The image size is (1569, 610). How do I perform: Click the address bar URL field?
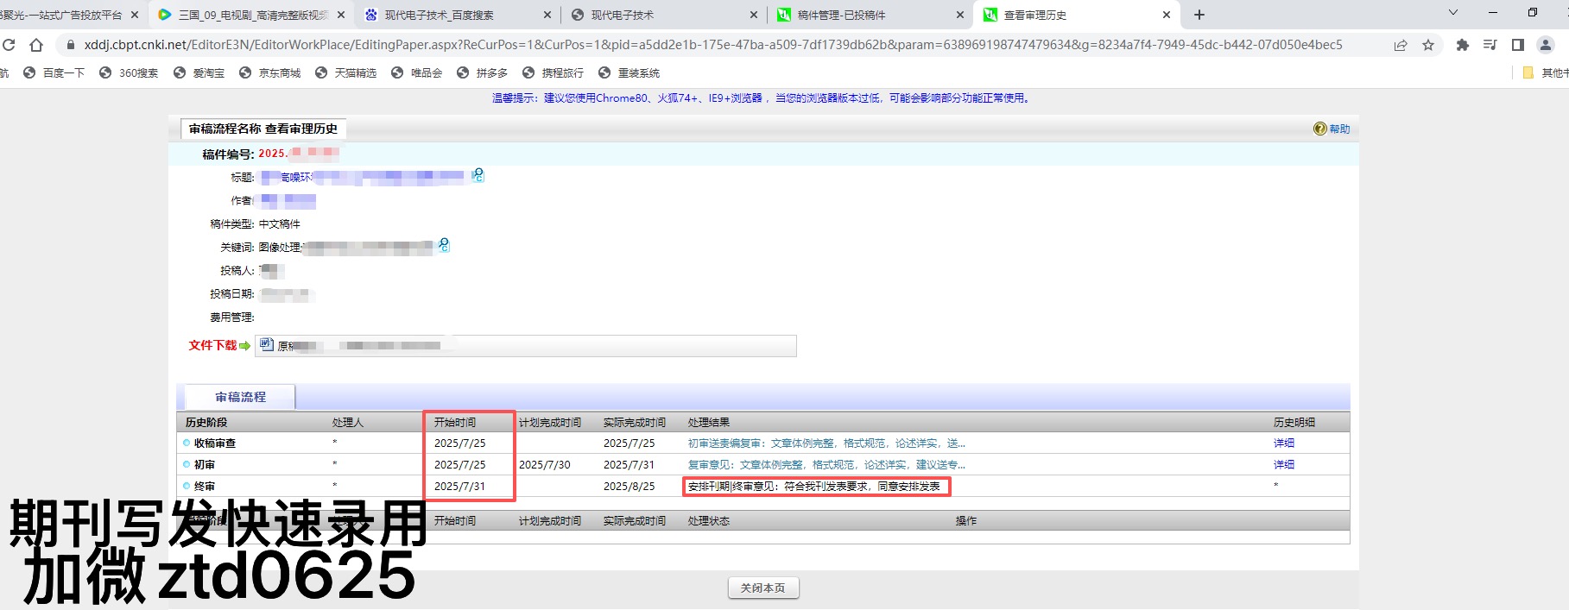[x=712, y=45]
